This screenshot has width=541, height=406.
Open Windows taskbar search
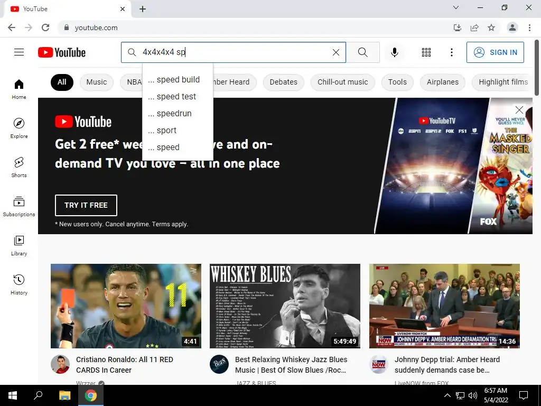tap(38, 395)
